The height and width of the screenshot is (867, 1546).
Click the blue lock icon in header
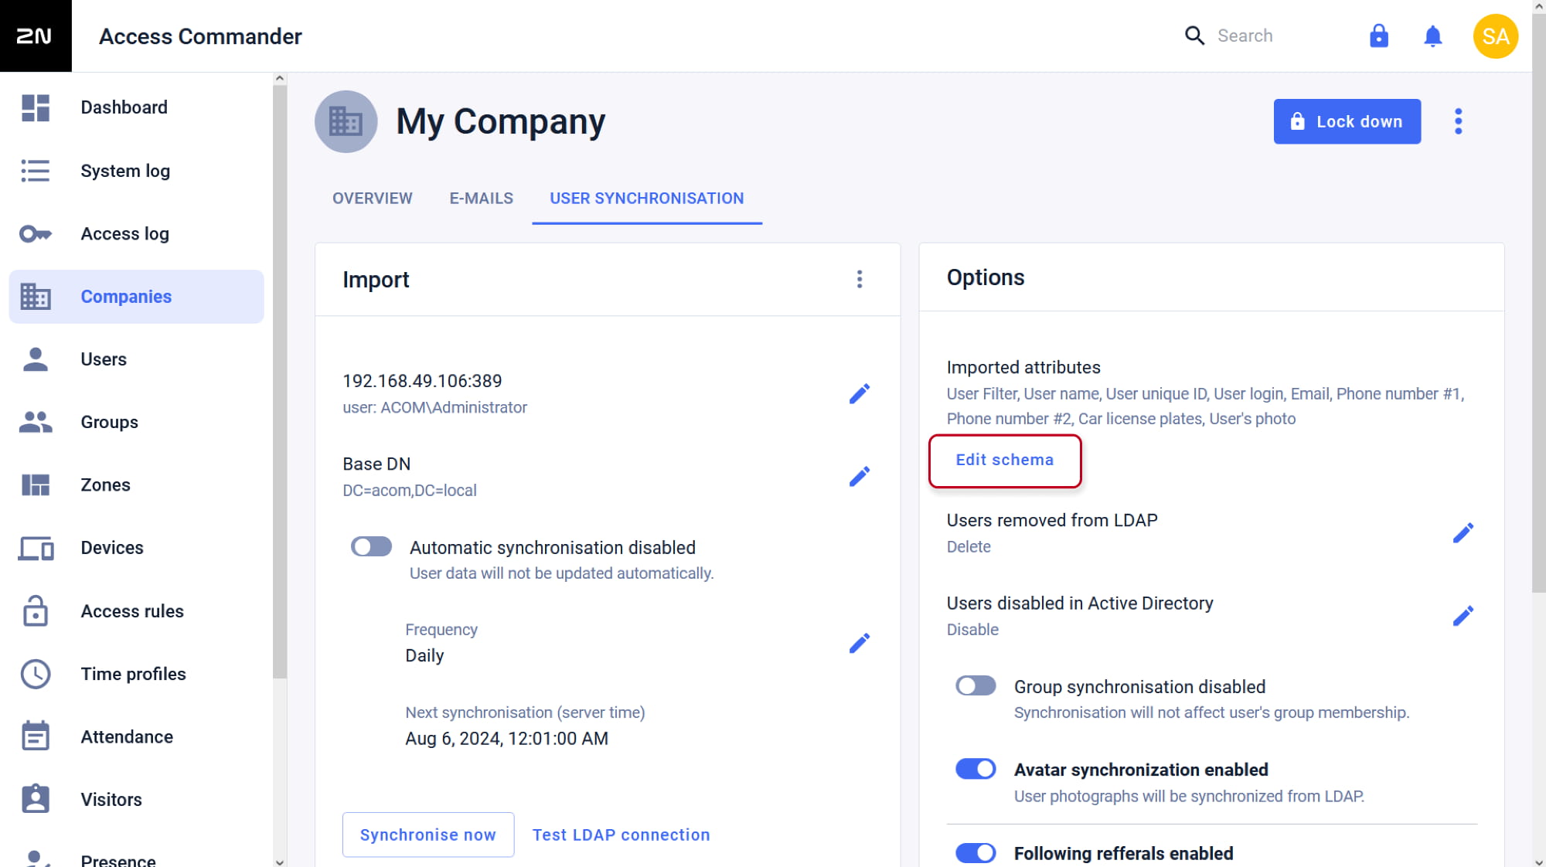coord(1379,36)
